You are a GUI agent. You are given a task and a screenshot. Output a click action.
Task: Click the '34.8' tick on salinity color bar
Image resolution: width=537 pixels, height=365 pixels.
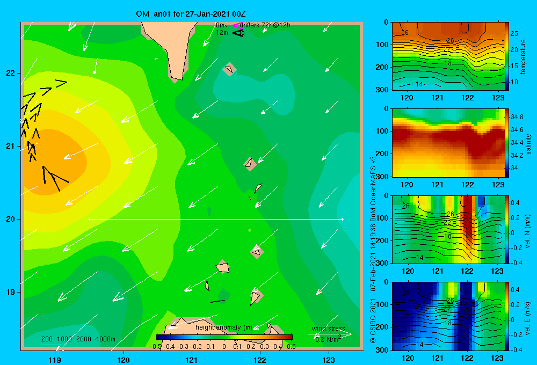(517, 117)
